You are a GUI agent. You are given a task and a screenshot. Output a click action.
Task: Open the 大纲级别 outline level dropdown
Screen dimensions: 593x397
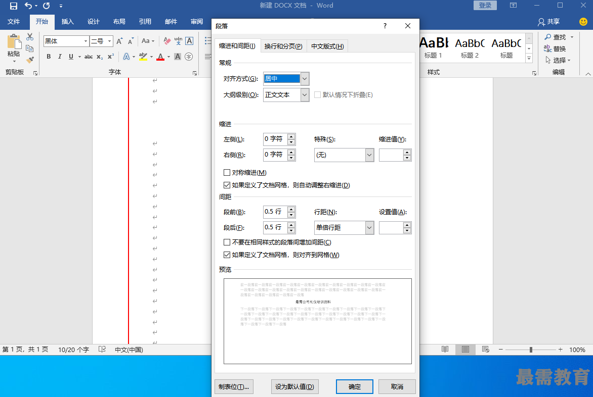(305, 95)
